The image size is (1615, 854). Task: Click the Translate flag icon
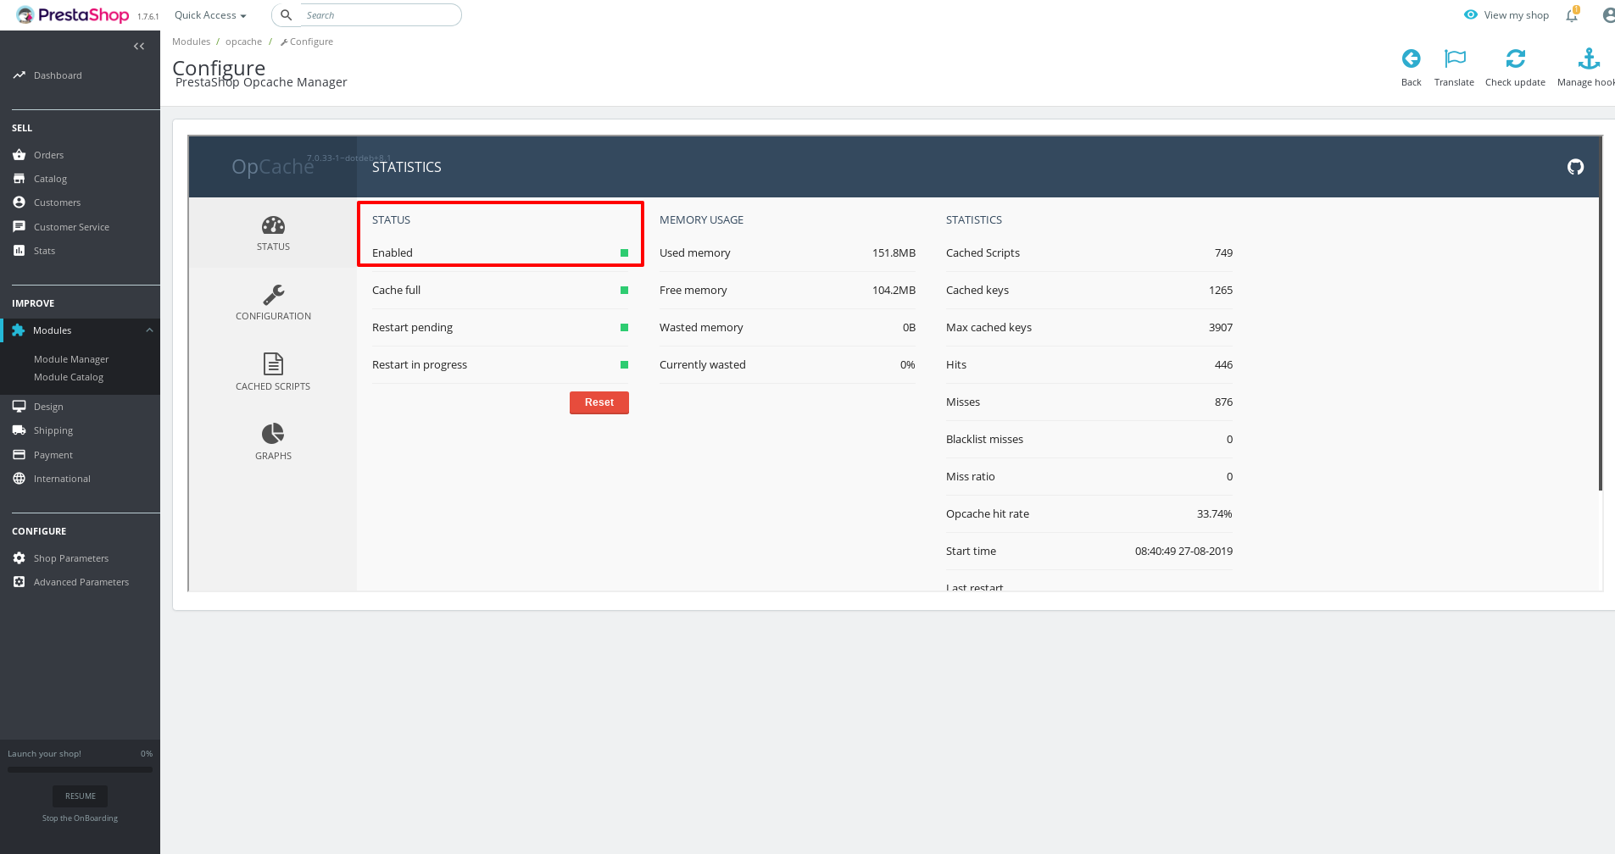point(1455,58)
